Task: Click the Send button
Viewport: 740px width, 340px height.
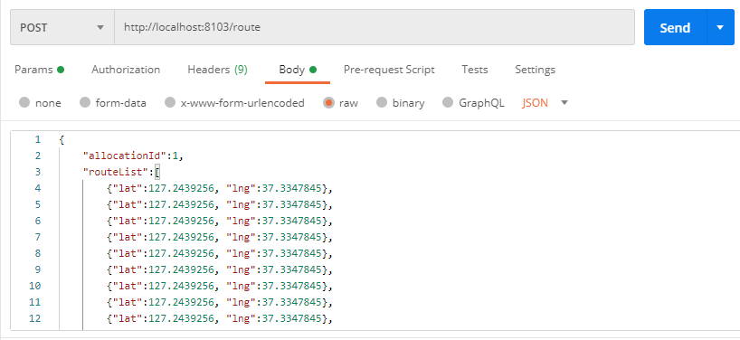Action: [676, 28]
